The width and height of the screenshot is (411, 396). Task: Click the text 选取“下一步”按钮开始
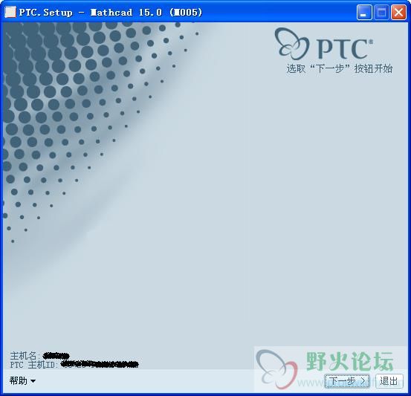(x=340, y=68)
